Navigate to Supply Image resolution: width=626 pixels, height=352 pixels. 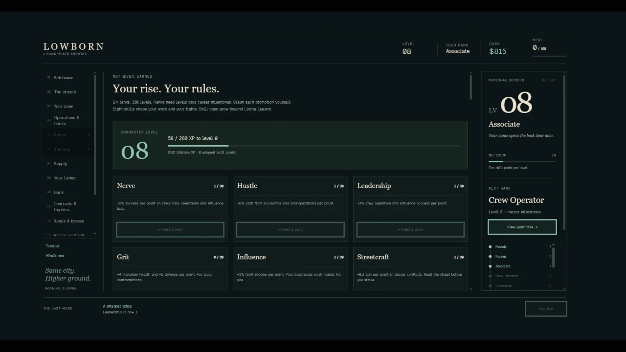[x=68, y=164]
